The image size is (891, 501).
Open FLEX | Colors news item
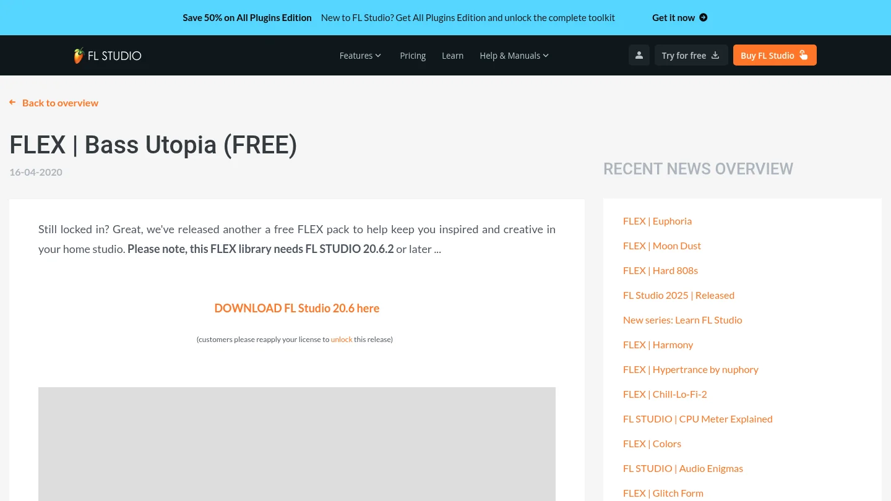652,443
